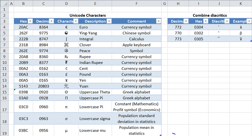This screenshot has width=252, height=136.
Task: Select column H header
Action: (x=178, y=4)
